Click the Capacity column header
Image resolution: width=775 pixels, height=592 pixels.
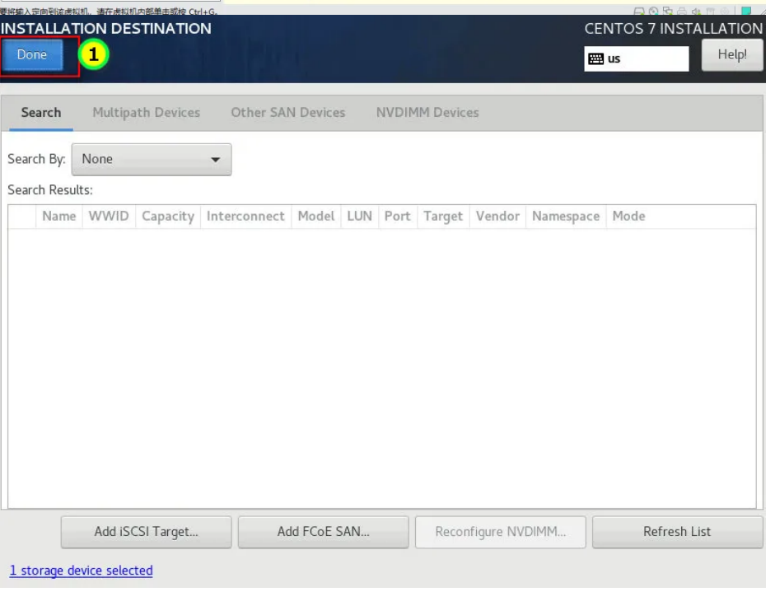point(168,217)
